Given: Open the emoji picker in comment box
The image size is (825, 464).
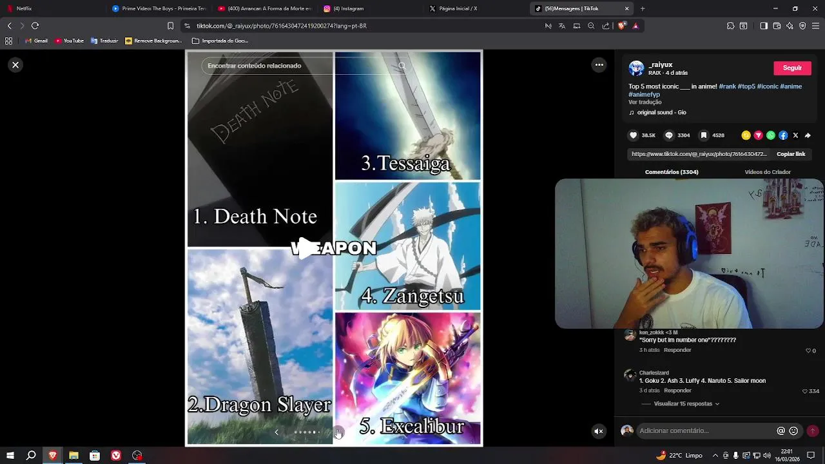Looking at the screenshot, I should pyautogui.click(x=793, y=431).
